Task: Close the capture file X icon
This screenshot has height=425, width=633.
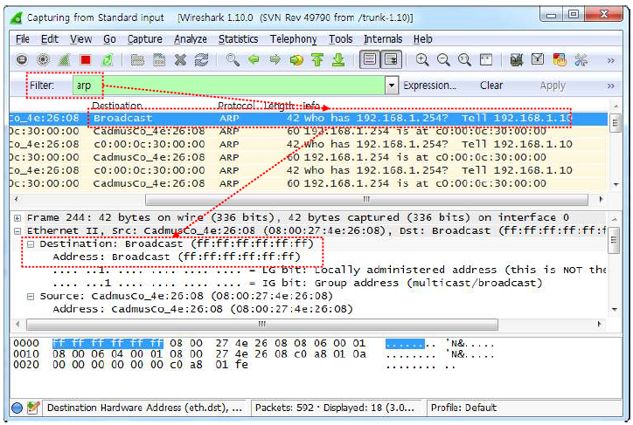Action: (x=180, y=60)
